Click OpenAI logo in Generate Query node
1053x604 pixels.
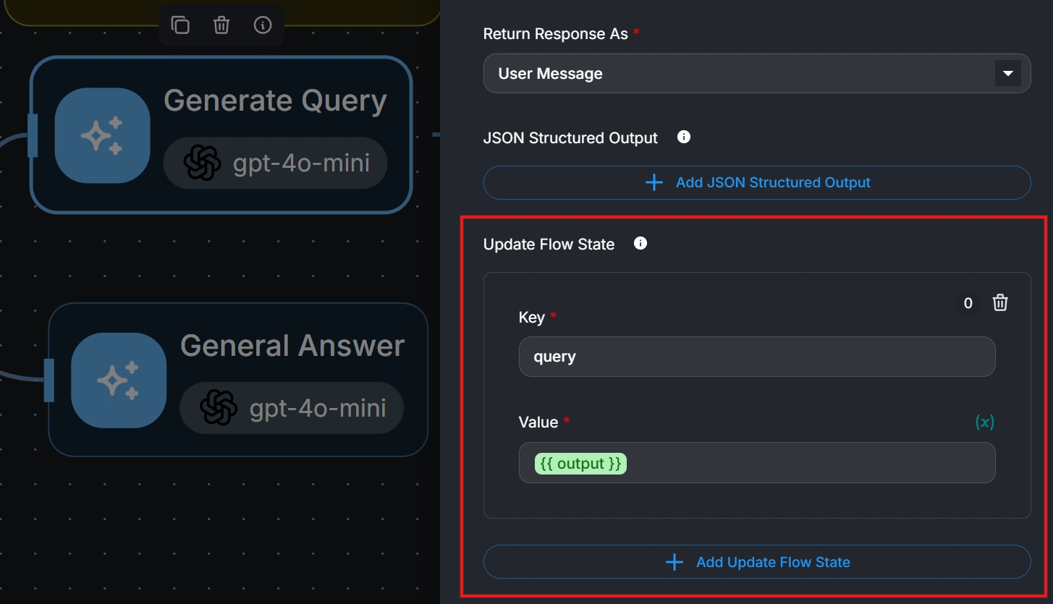click(x=202, y=163)
